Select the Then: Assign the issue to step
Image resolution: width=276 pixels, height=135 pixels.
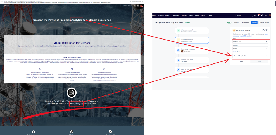click(x=192, y=50)
